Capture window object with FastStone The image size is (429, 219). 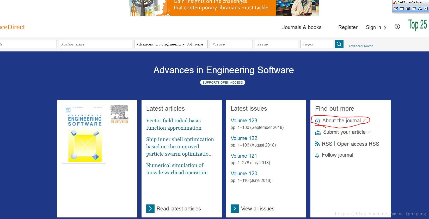point(408,9)
